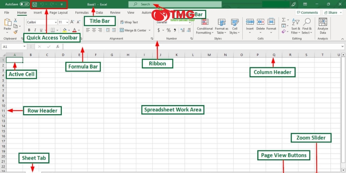This screenshot has width=346, height=173.
Task: Apply the red Font Color
Action: [x=74, y=30]
